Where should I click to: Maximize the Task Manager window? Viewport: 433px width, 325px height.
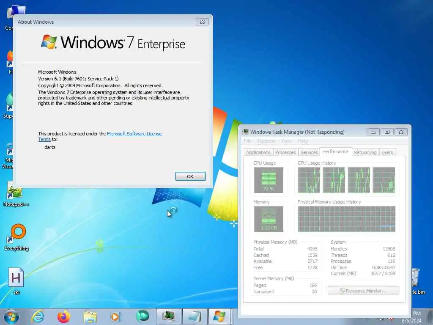pyautogui.click(x=387, y=132)
